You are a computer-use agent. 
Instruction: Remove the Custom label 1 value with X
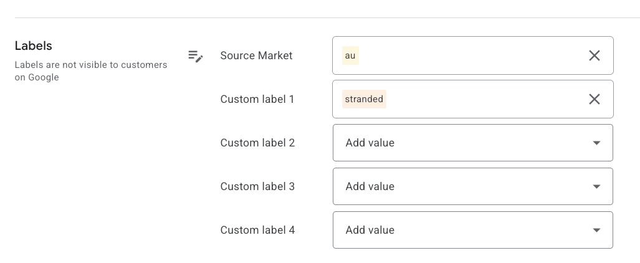(595, 99)
